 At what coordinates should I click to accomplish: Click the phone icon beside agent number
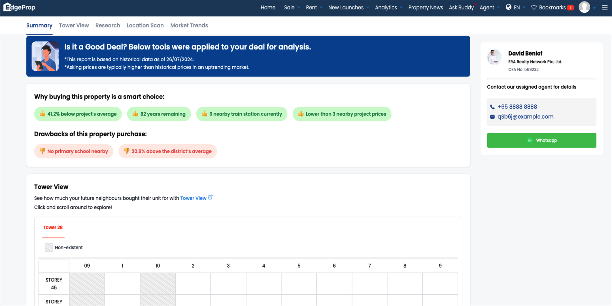pos(492,107)
